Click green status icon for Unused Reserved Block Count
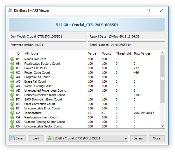Image resolution: width=175 pixels, height=152 pixels. coord(12,95)
